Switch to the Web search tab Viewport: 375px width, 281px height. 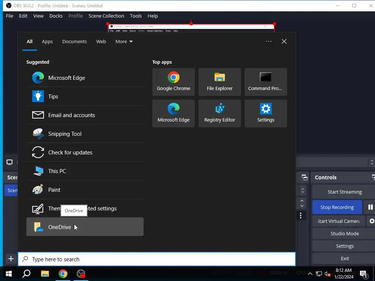click(x=101, y=42)
